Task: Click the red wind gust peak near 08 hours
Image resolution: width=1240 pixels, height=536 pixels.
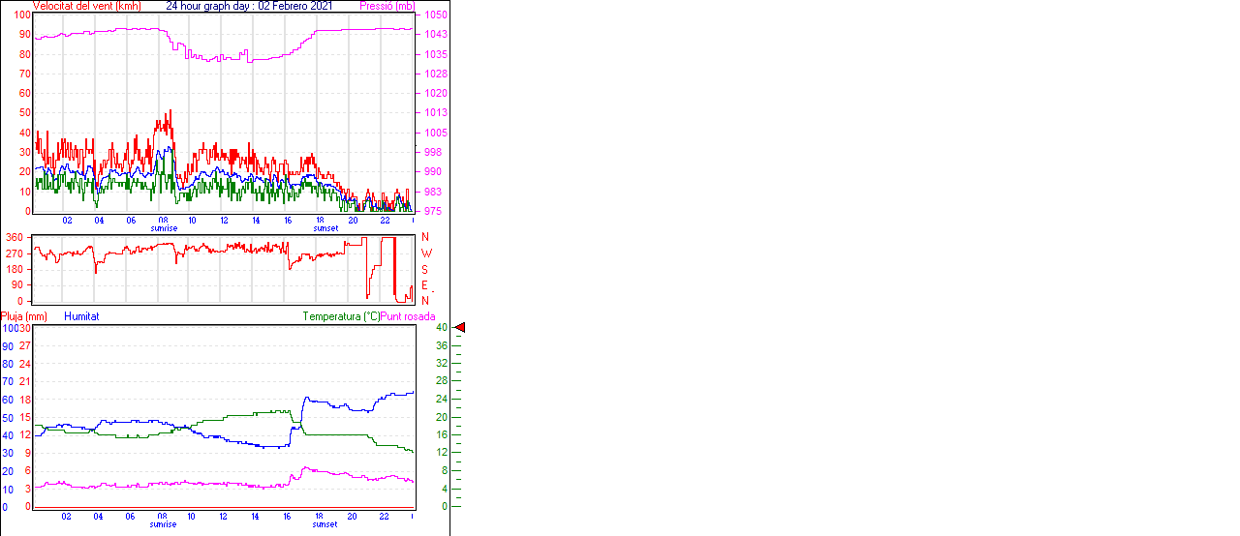Action: coord(170,111)
